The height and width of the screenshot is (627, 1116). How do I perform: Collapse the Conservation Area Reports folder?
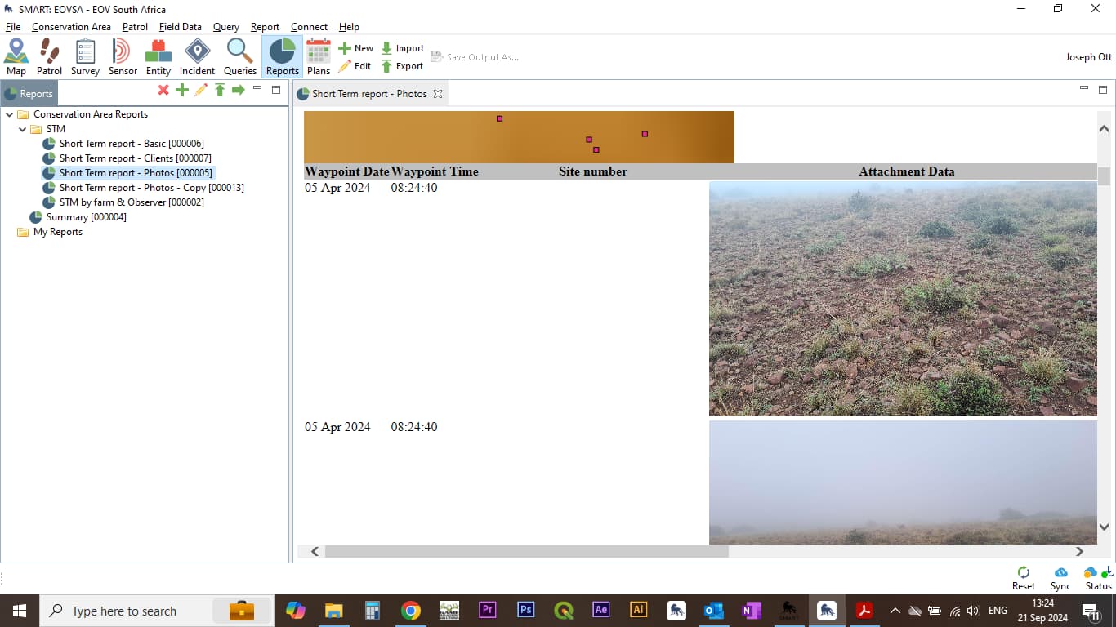click(x=9, y=114)
